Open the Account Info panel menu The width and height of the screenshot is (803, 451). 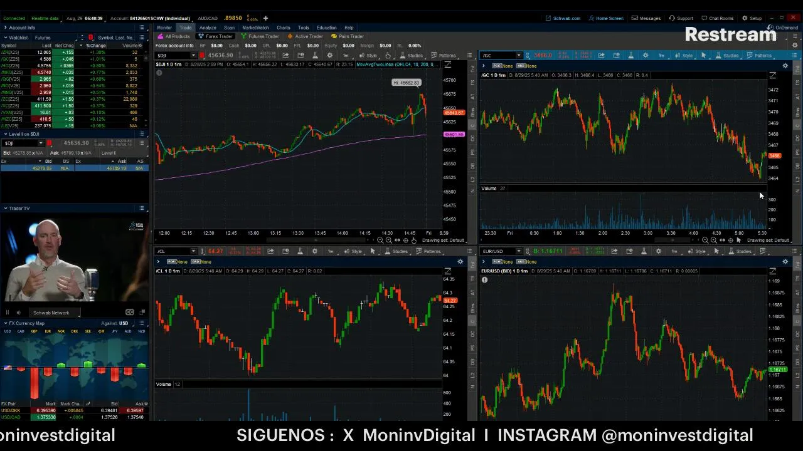pyautogui.click(x=142, y=28)
